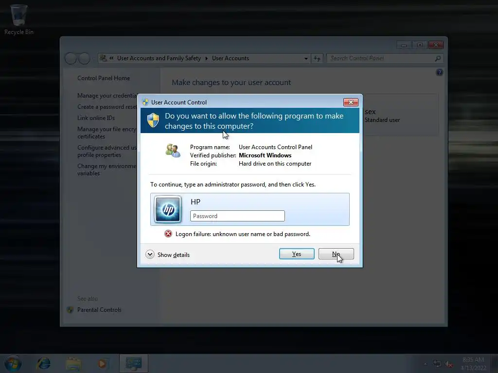
Task: Open address bar history dropdown arrow
Action: pos(306,58)
